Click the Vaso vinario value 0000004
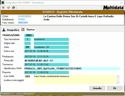 click(x=23, y=23)
